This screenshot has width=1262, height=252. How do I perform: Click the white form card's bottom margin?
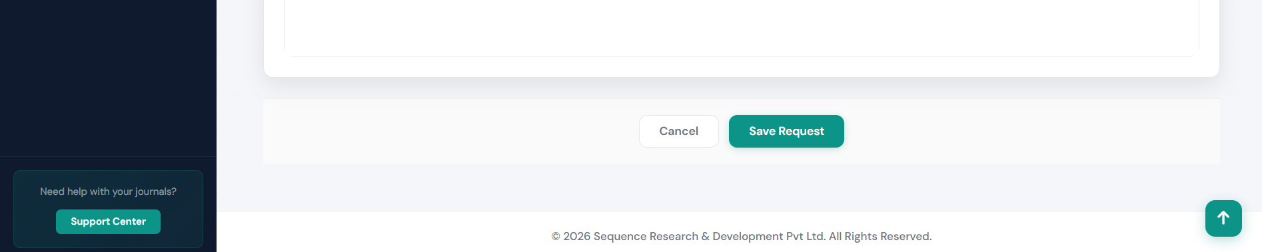click(741, 67)
